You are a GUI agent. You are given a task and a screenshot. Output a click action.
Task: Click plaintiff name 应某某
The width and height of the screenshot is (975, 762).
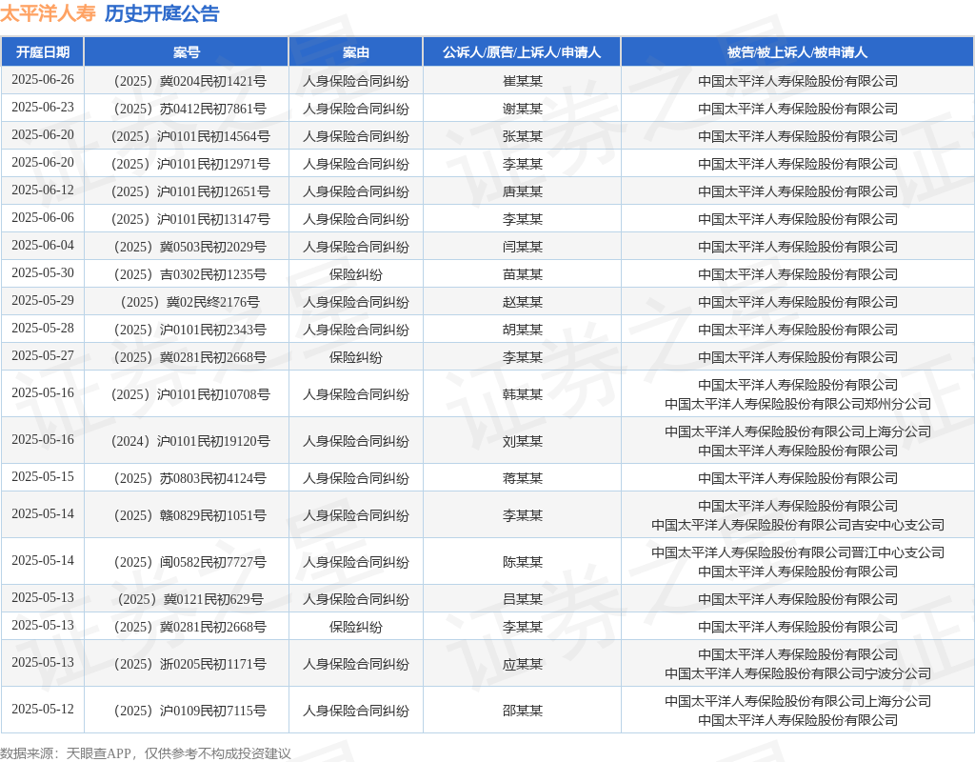pyautogui.click(x=523, y=664)
